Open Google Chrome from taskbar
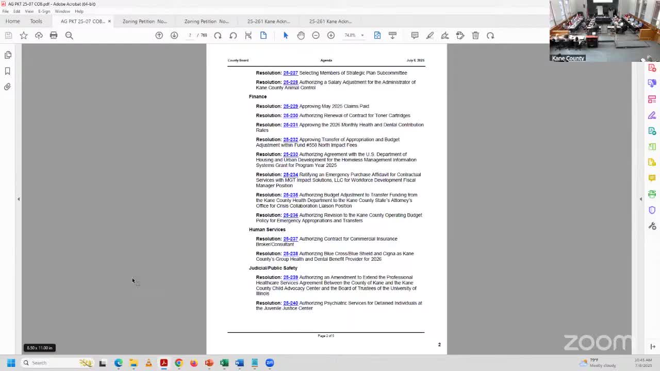This screenshot has height=371, width=660. pos(179,363)
